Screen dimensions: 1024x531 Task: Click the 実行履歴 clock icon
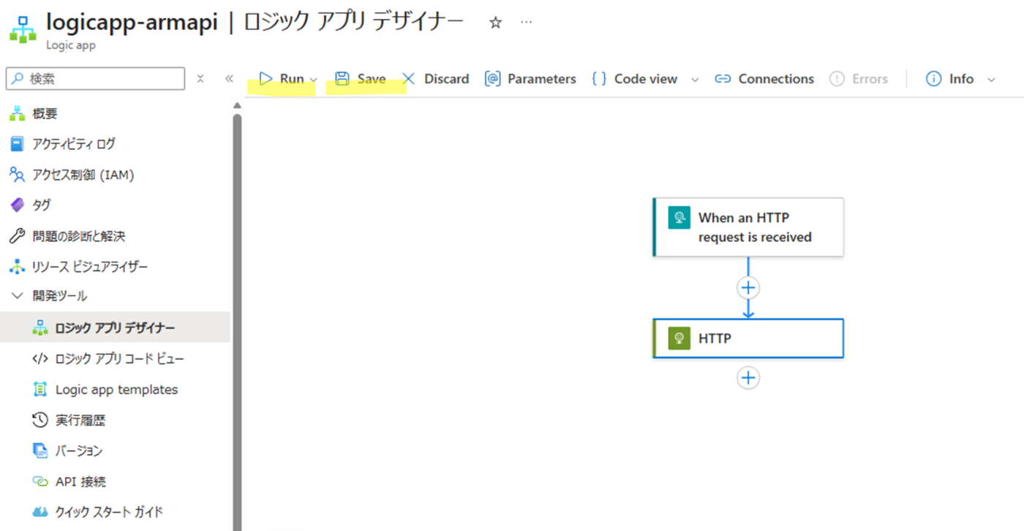pyautogui.click(x=40, y=421)
